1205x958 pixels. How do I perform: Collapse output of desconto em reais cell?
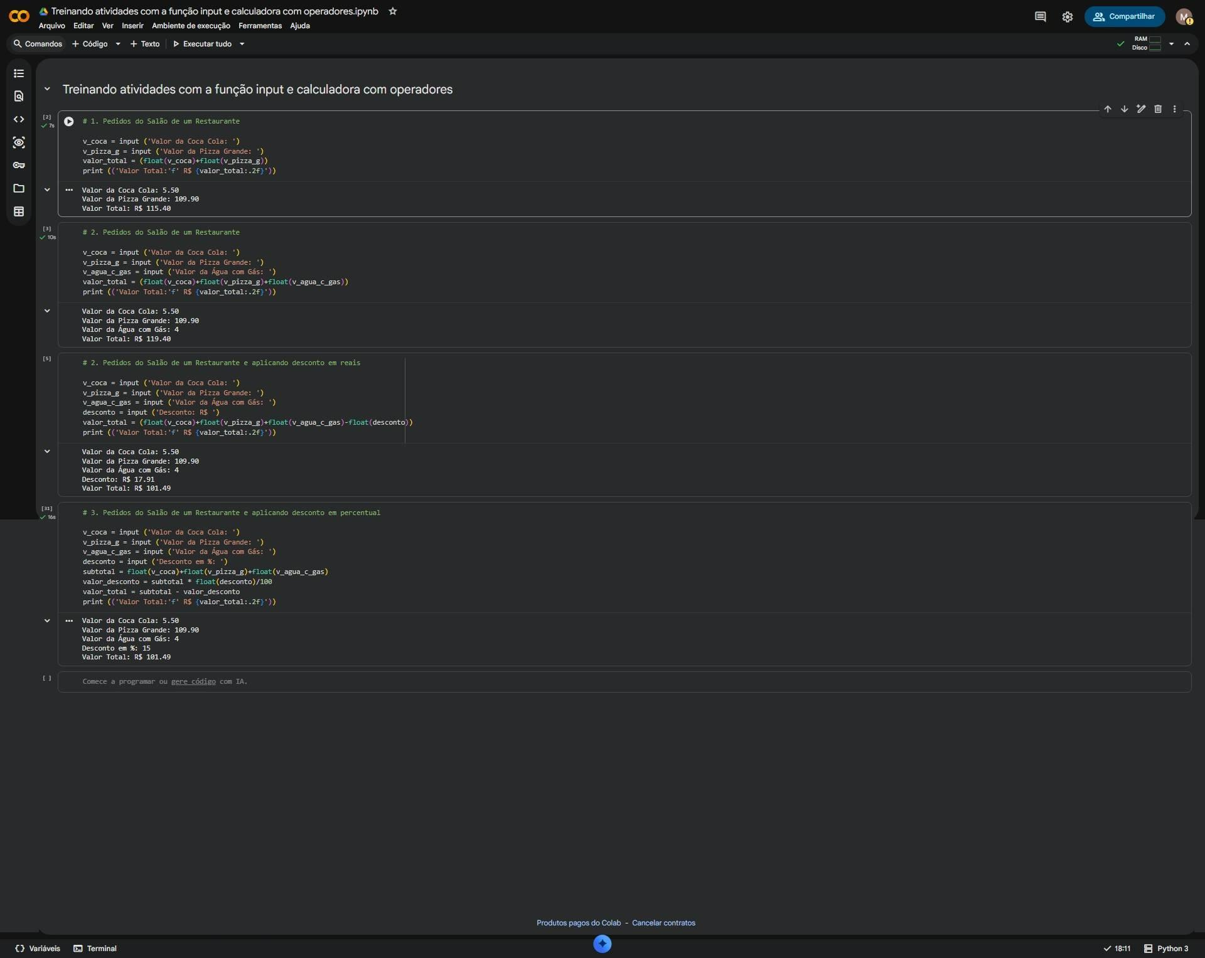point(47,451)
